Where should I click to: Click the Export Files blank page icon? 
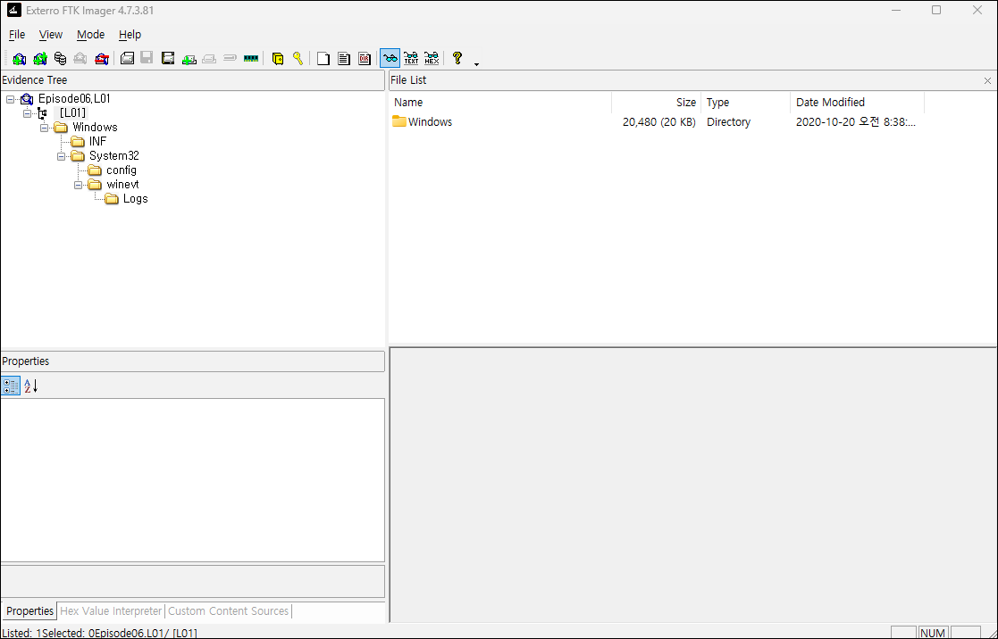pyautogui.click(x=323, y=59)
